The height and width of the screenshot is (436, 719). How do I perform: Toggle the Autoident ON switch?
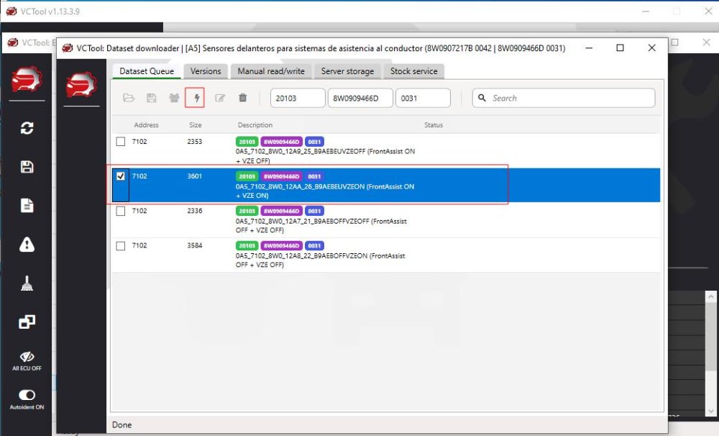(27, 395)
